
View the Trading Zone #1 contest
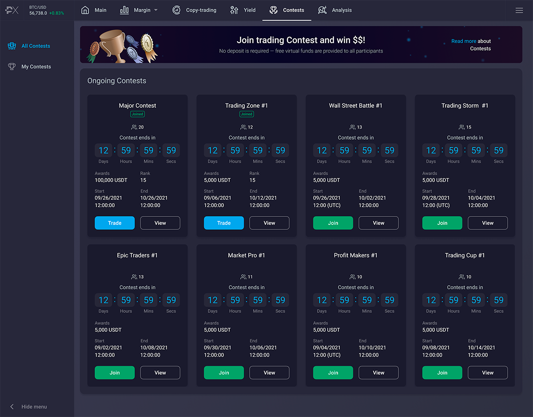[x=270, y=223]
